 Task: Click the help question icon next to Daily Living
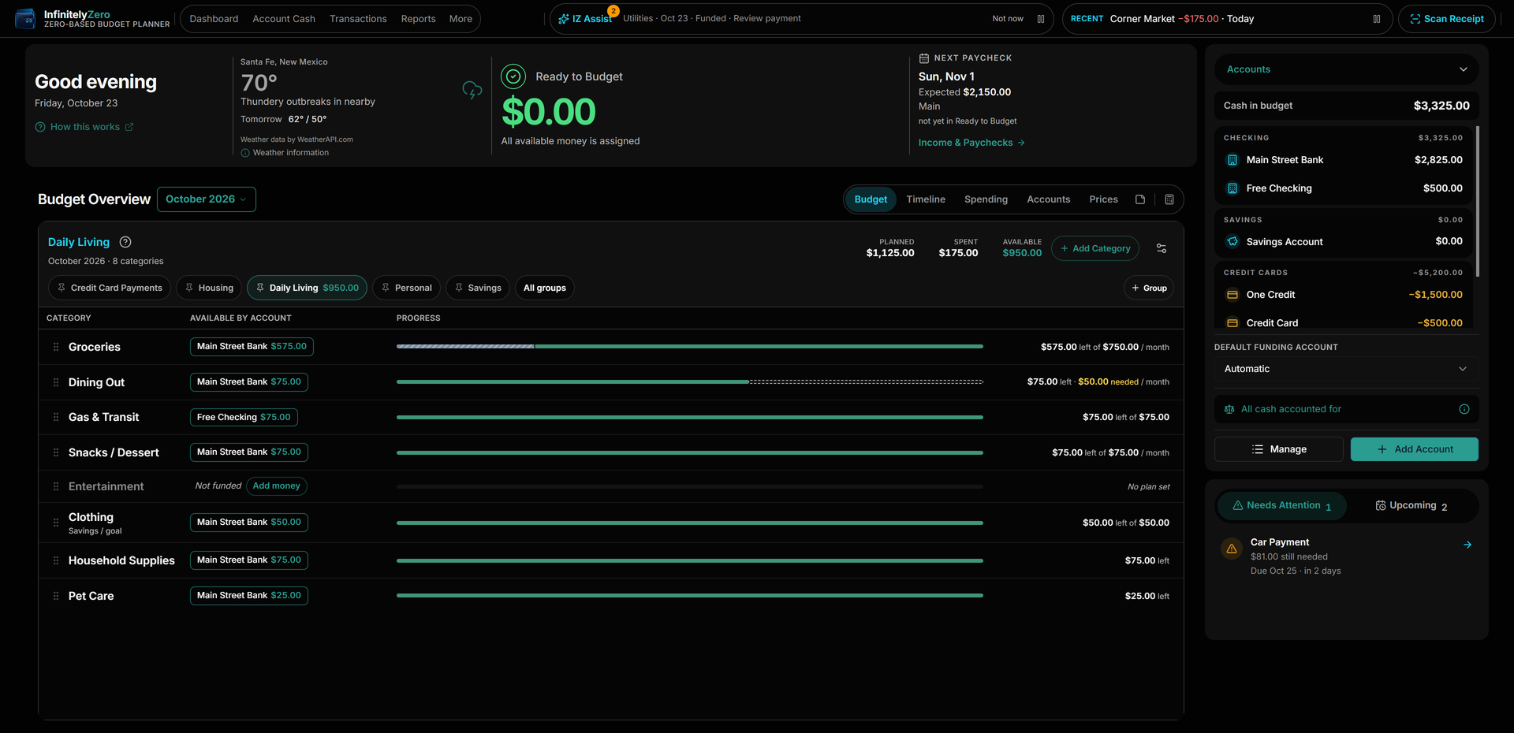point(125,242)
